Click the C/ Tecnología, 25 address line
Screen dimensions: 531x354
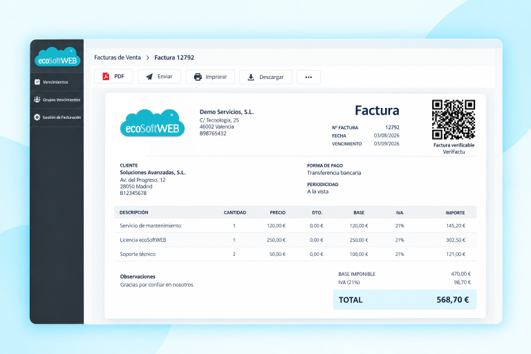(x=219, y=120)
